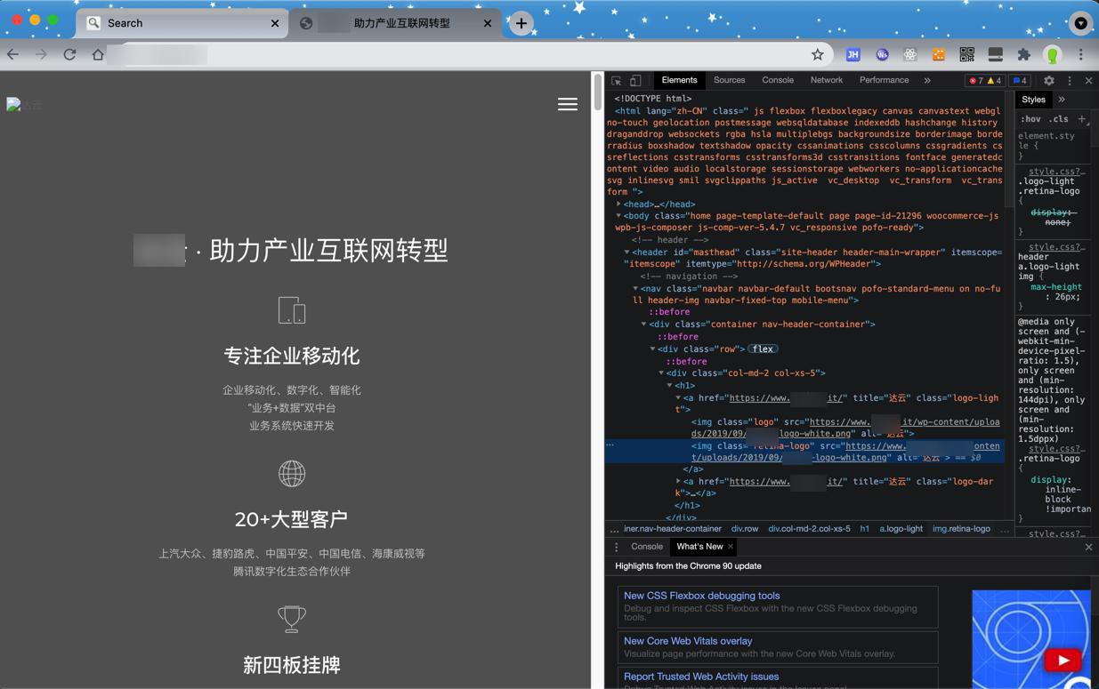This screenshot has width=1099, height=689.
Task: Click the div.row breadcrumb
Action: pos(745,529)
